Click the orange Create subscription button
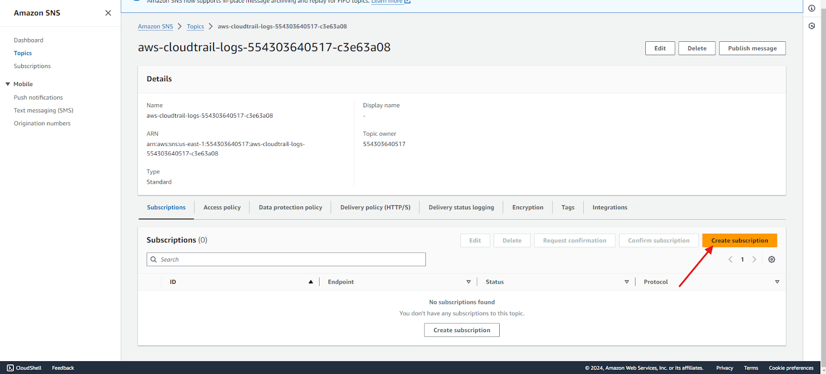This screenshot has height=374, width=826. coord(739,240)
